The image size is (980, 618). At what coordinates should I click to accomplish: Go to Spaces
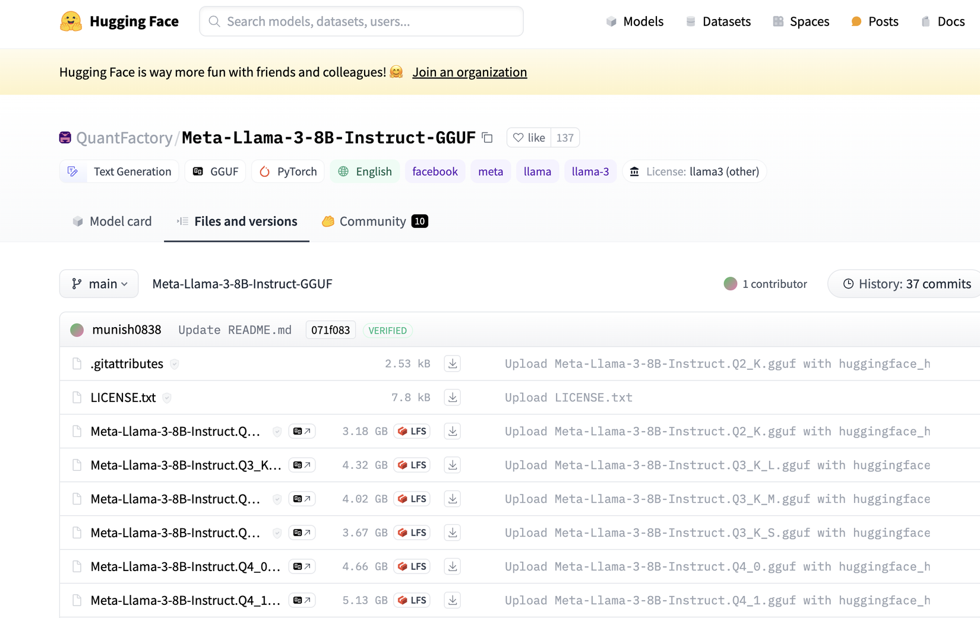(801, 21)
